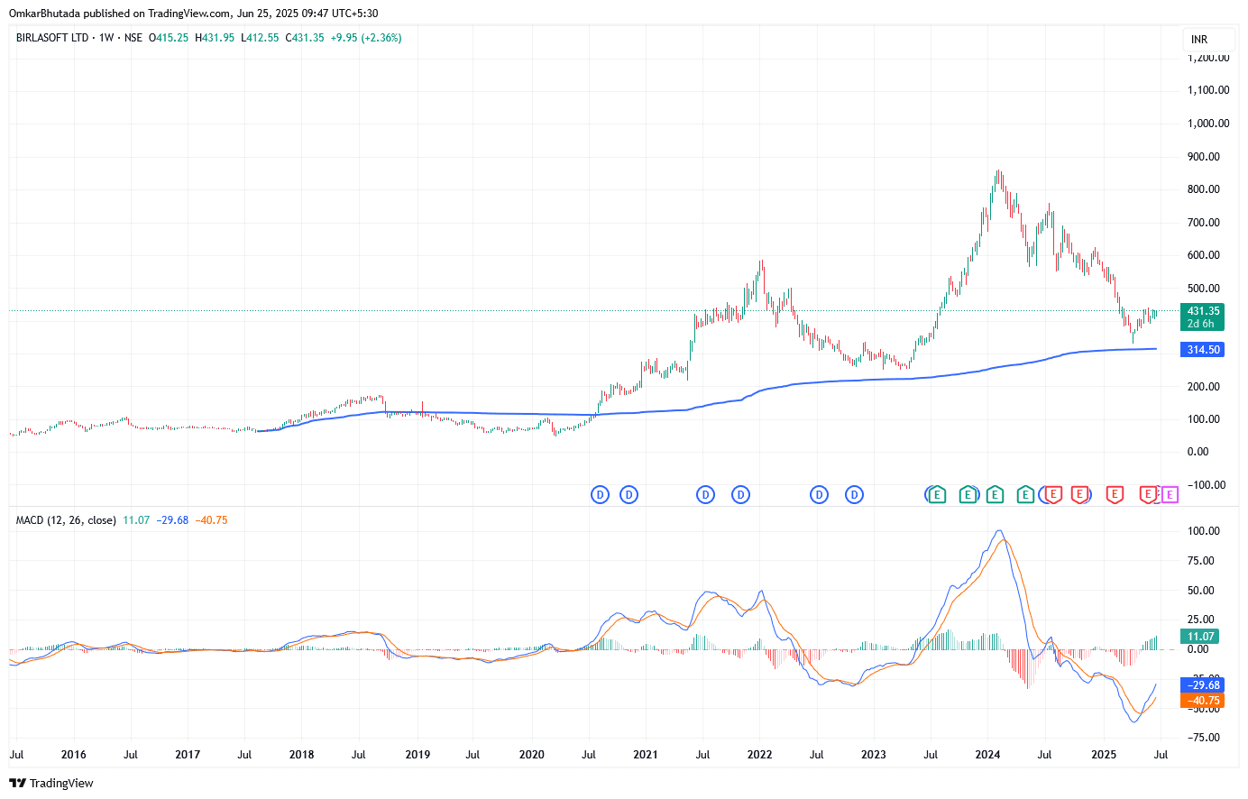
Task: Open the dividend D marker at July 2021
Action: [x=705, y=494]
